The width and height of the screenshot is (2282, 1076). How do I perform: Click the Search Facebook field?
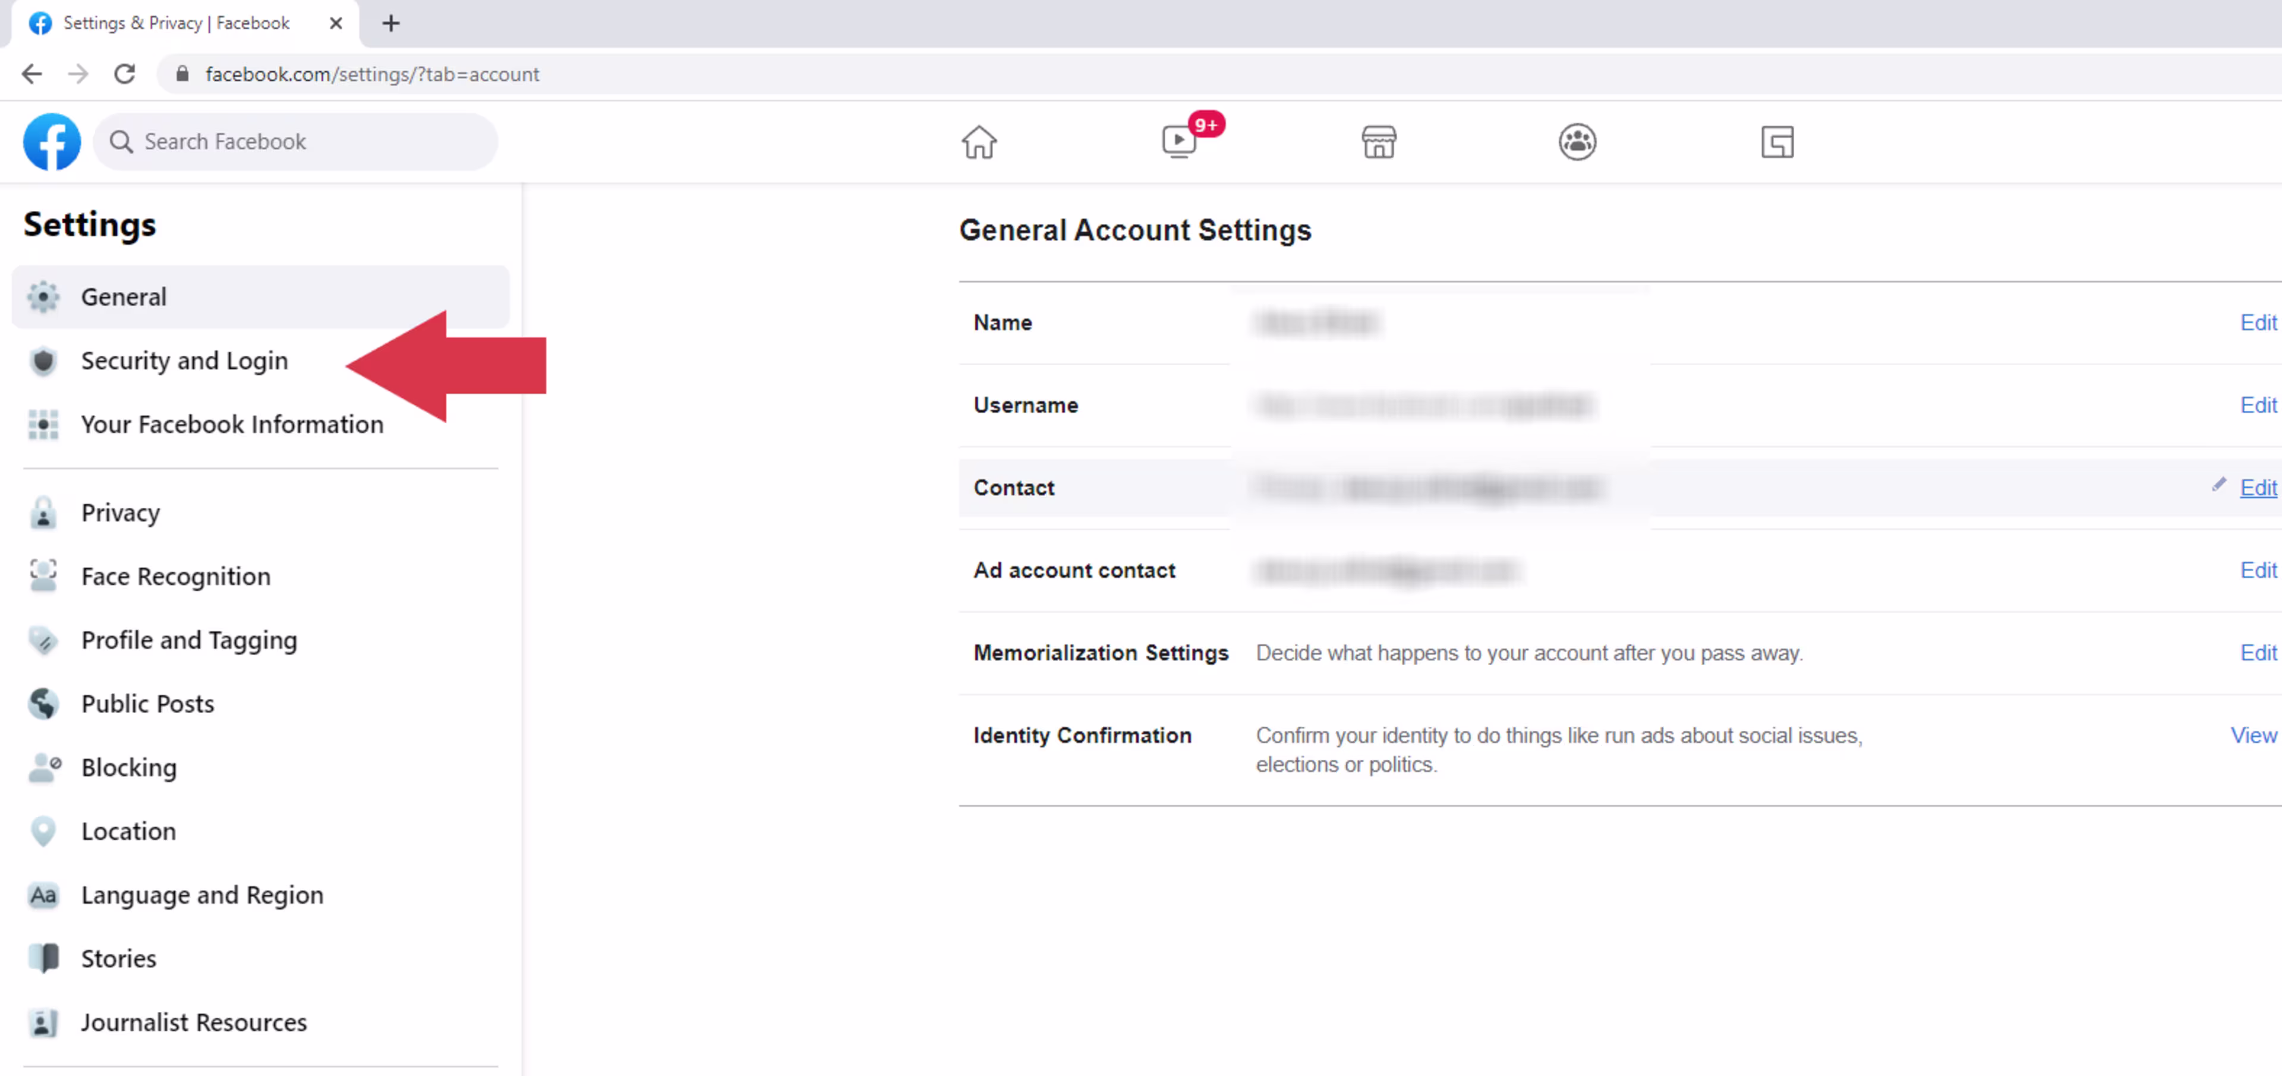[295, 141]
